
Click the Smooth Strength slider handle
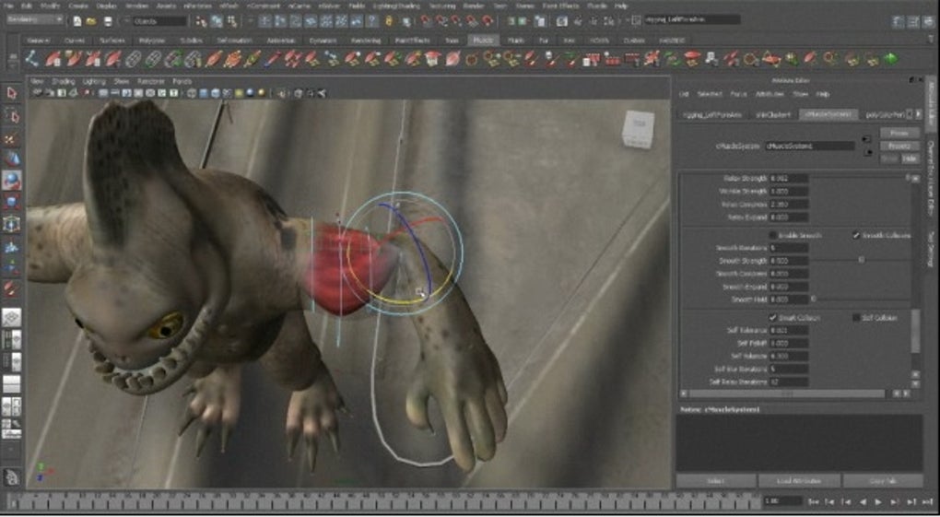pyautogui.click(x=862, y=260)
